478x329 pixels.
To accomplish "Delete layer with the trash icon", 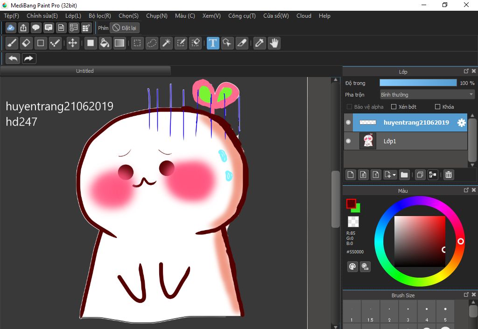I will tap(448, 175).
